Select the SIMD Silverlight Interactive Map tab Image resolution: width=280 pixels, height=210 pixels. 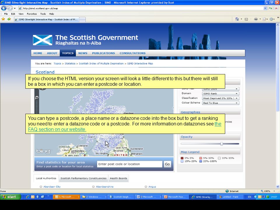pyautogui.click(x=47, y=20)
